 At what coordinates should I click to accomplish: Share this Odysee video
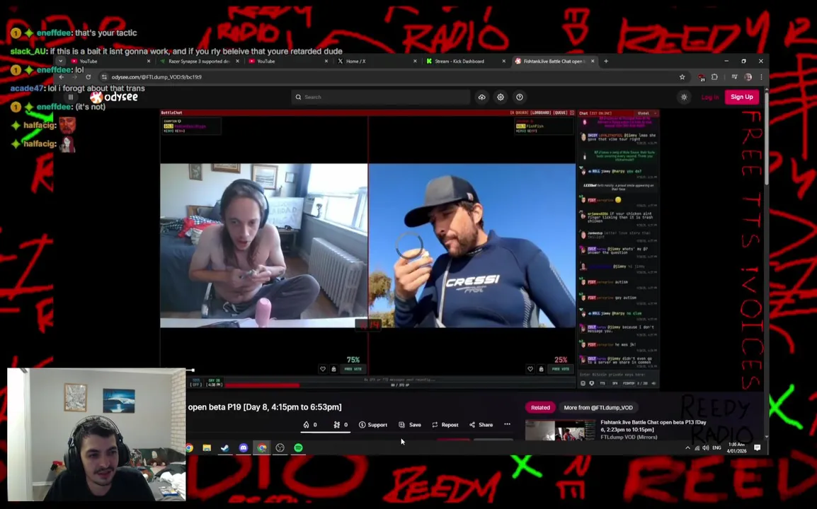coord(481,425)
